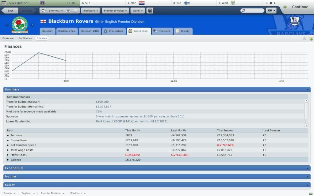
Task: Switch to the Blackburn Res. tab
Action: click(67, 31)
